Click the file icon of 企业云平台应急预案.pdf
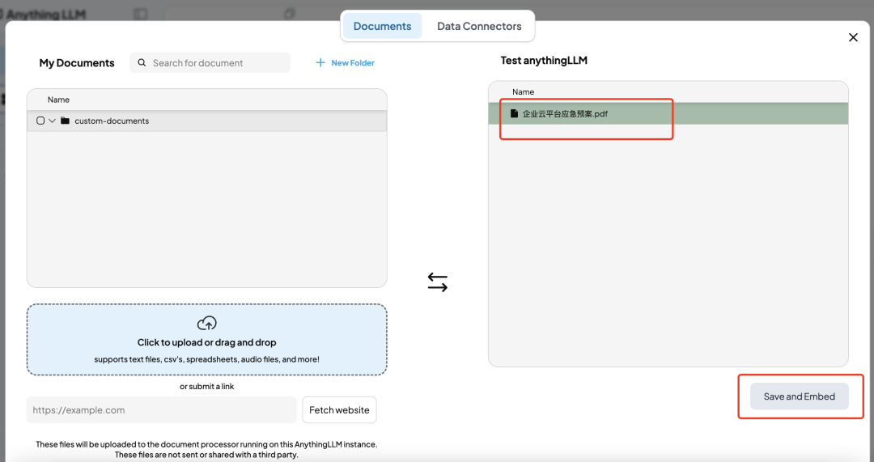 (x=515, y=114)
